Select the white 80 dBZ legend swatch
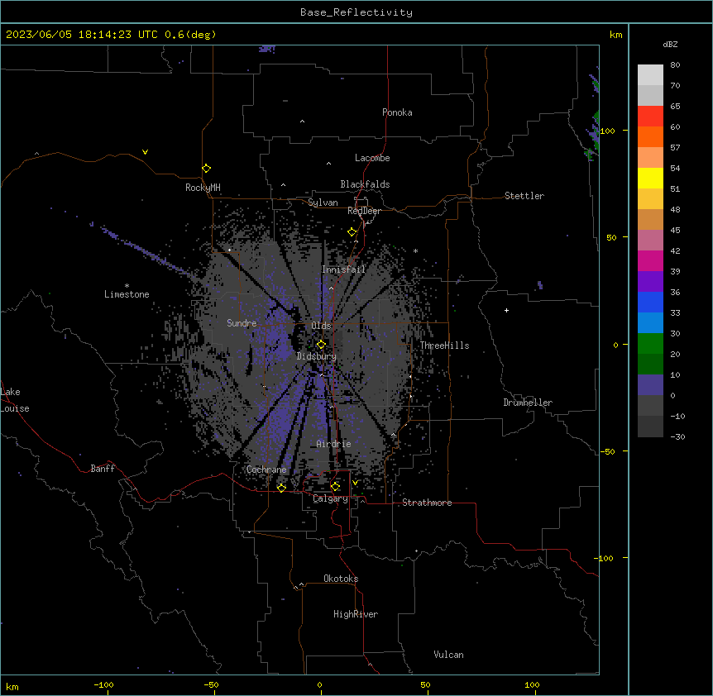Viewport: 713px width, 696px height. coord(650,75)
